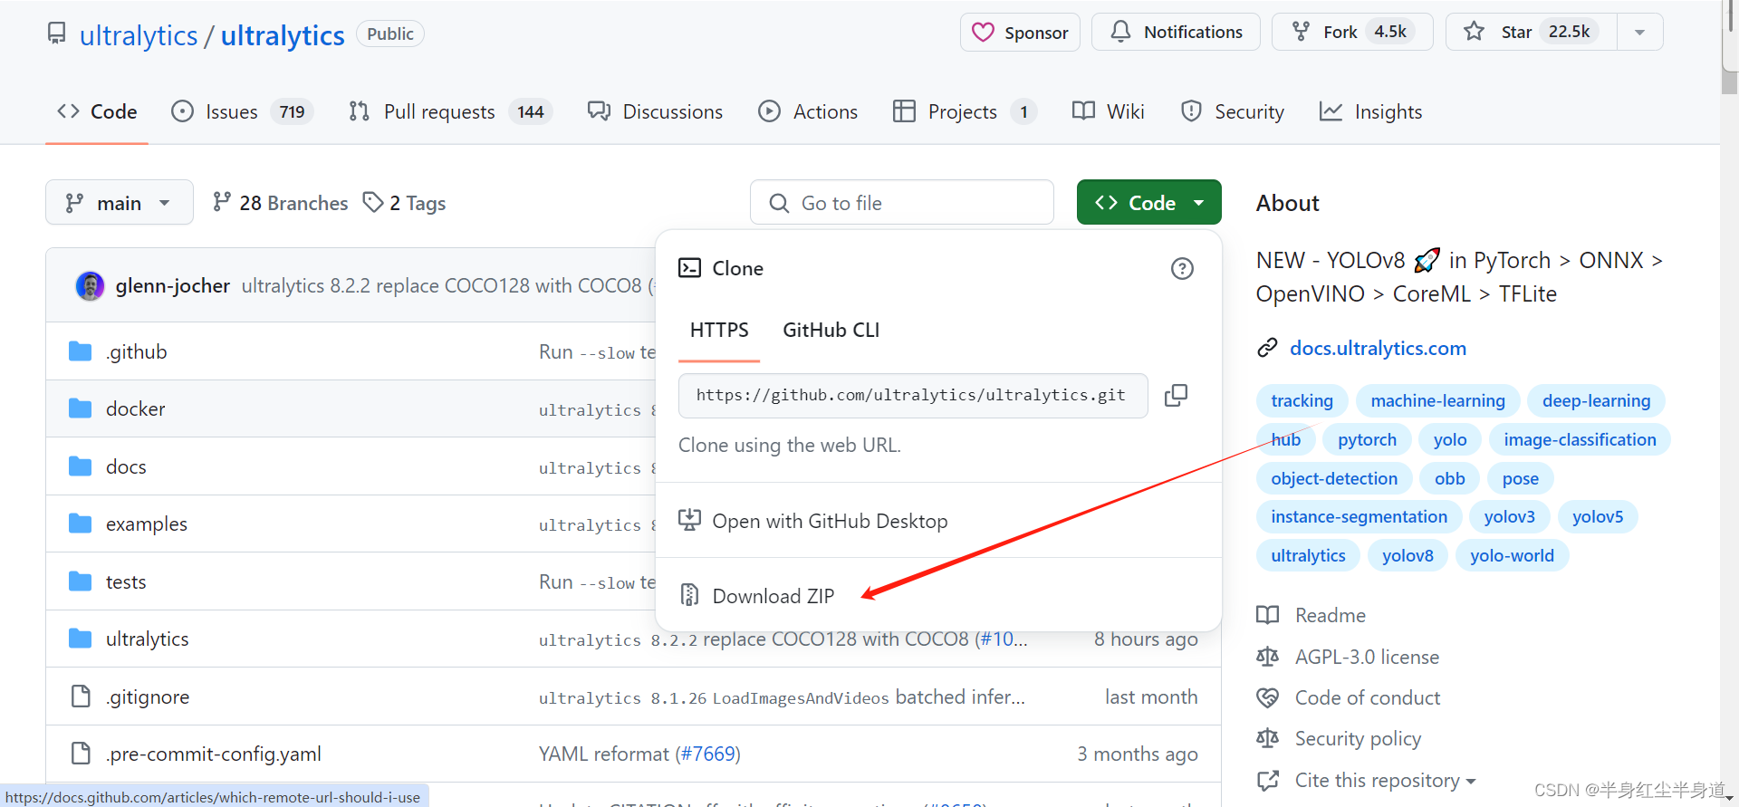
Task: View the 2 Tags link
Action: click(404, 203)
